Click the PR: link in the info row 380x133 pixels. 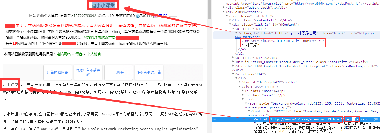166,16
